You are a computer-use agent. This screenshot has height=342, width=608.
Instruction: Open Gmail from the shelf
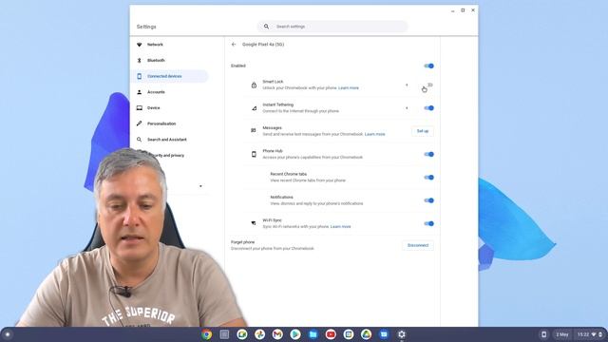(x=277, y=334)
